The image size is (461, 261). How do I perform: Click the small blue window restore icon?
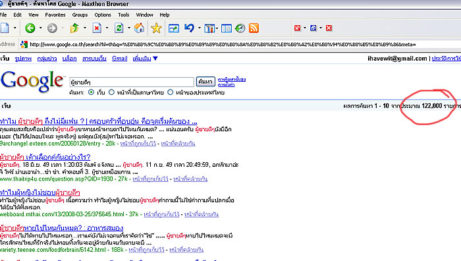coord(313,28)
